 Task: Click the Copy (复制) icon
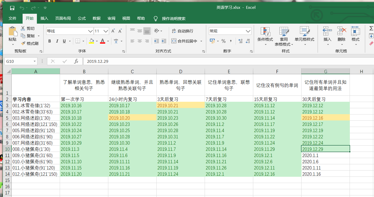[23, 36]
